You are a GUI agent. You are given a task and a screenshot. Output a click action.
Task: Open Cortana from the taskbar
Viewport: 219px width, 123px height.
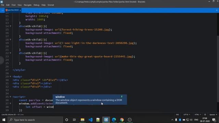[67, 120]
